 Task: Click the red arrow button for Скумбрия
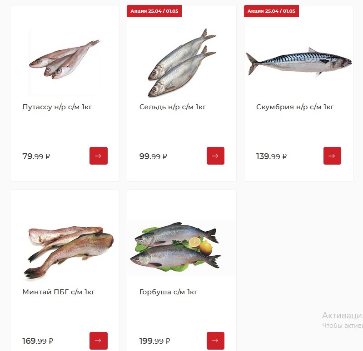332,156
